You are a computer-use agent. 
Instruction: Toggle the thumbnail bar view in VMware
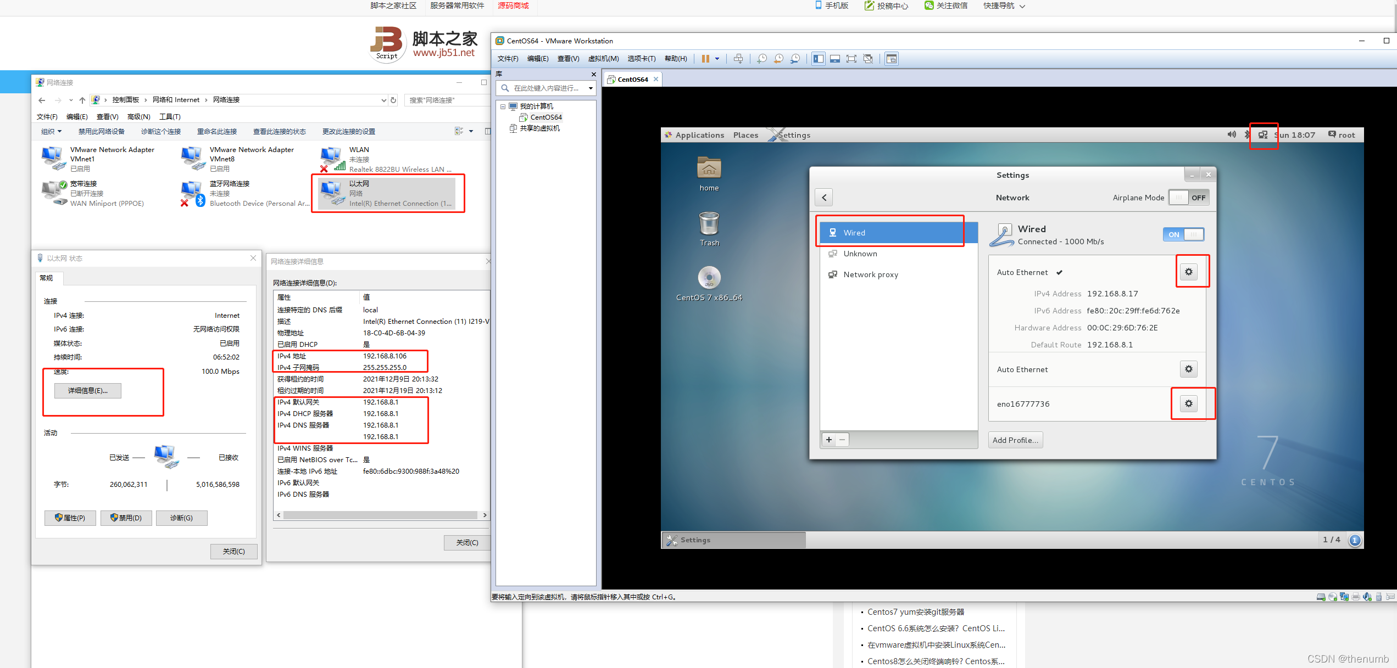[x=835, y=59]
